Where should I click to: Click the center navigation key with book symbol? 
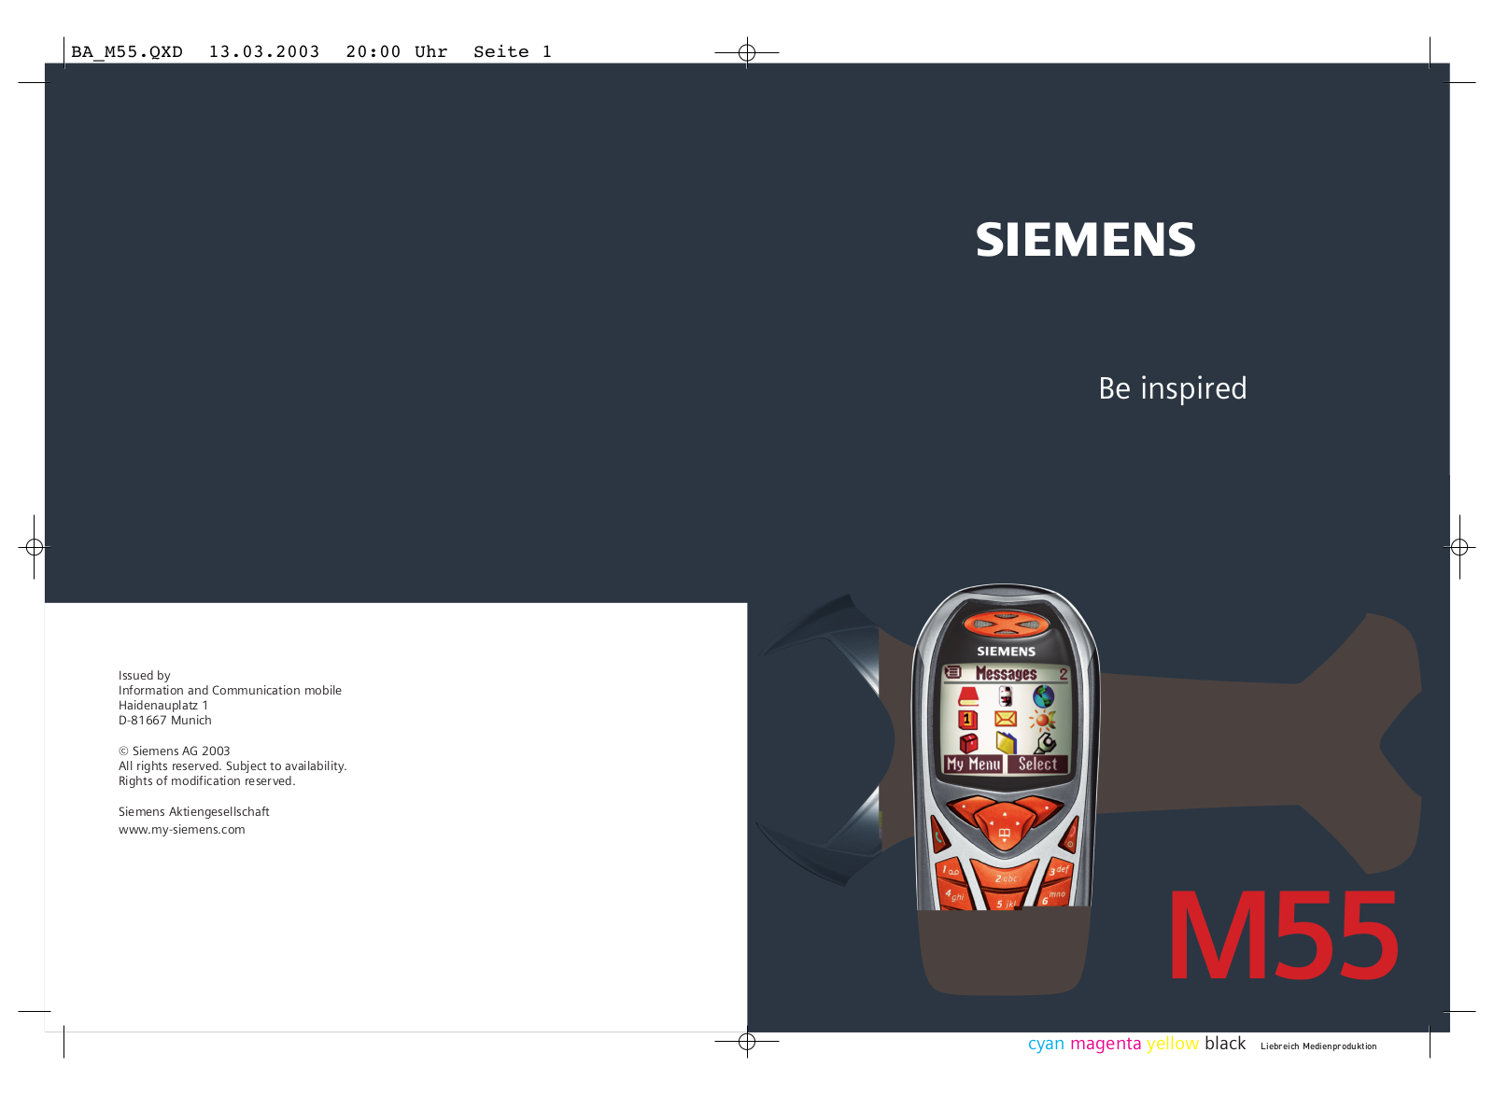[1005, 828]
